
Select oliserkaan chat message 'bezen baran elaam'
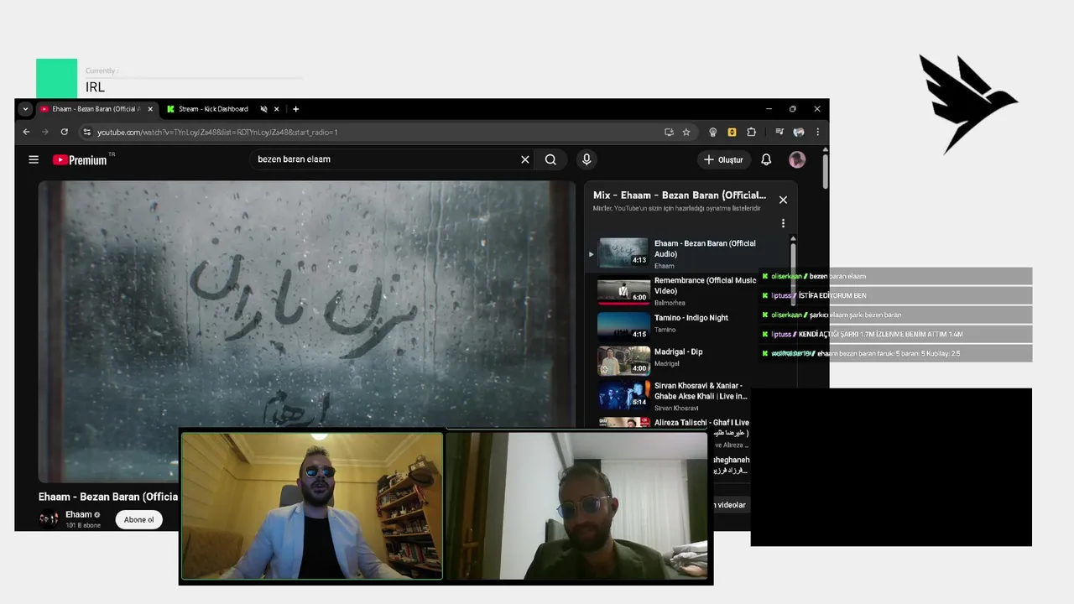(837, 276)
